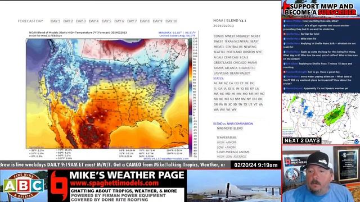Click the FORECAST DAY label
This screenshot has height=202, width=360.
[x=30, y=21]
